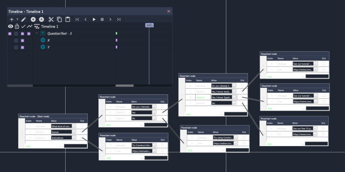Click the copy icon in timeline toolbar
This screenshot has width=345, height=172.
click(x=60, y=19)
